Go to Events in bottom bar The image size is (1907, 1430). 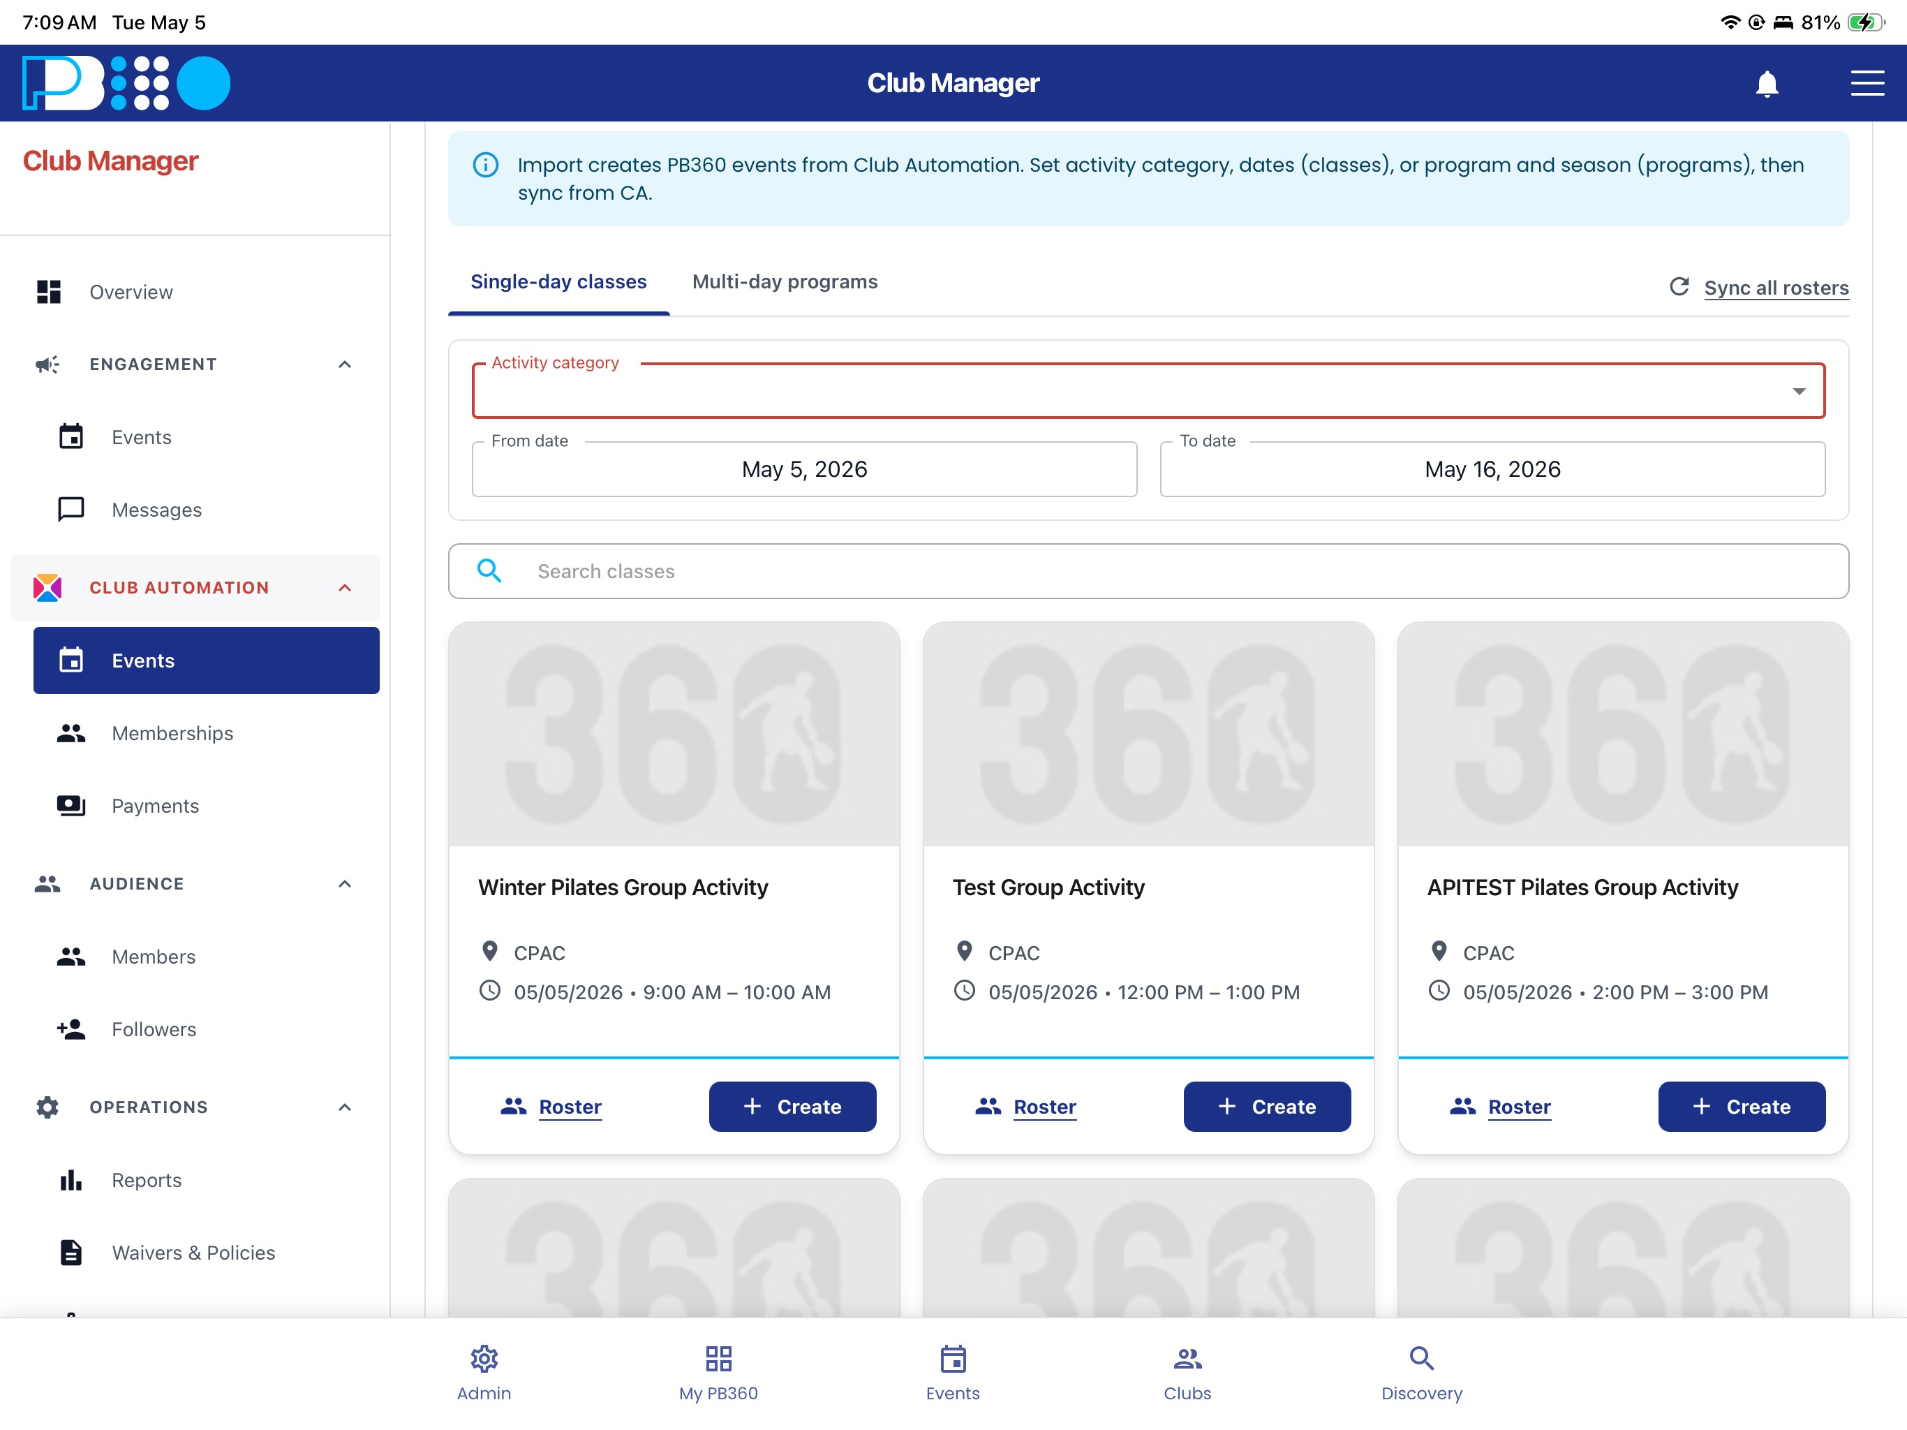(x=953, y=1373)
